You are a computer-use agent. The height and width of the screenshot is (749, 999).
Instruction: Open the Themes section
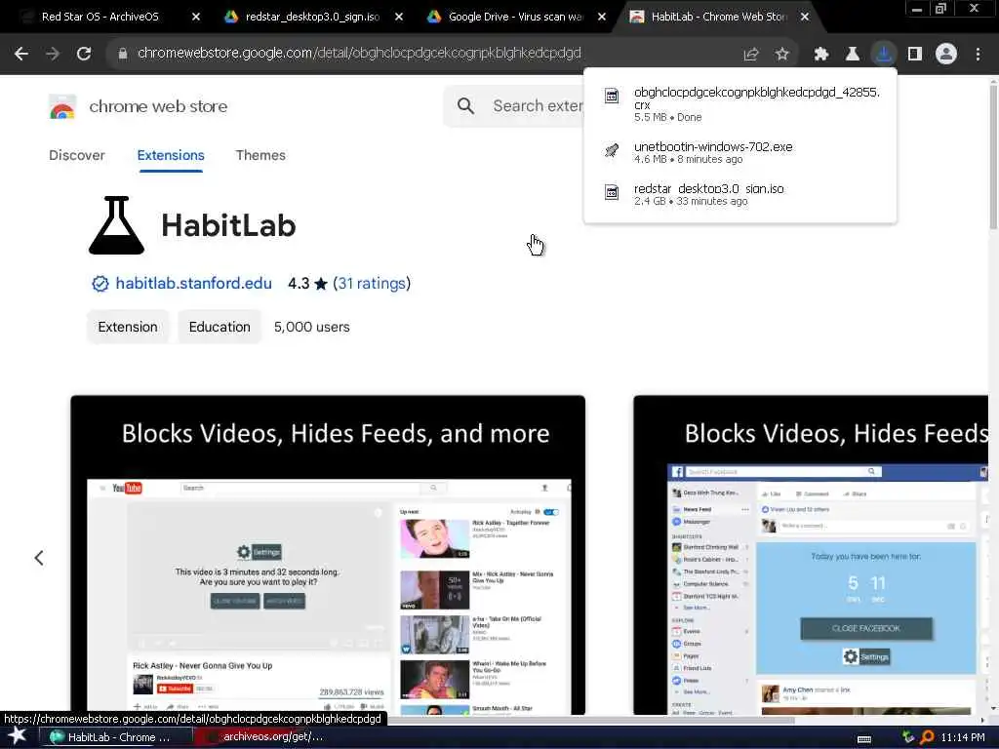(260, 155)
